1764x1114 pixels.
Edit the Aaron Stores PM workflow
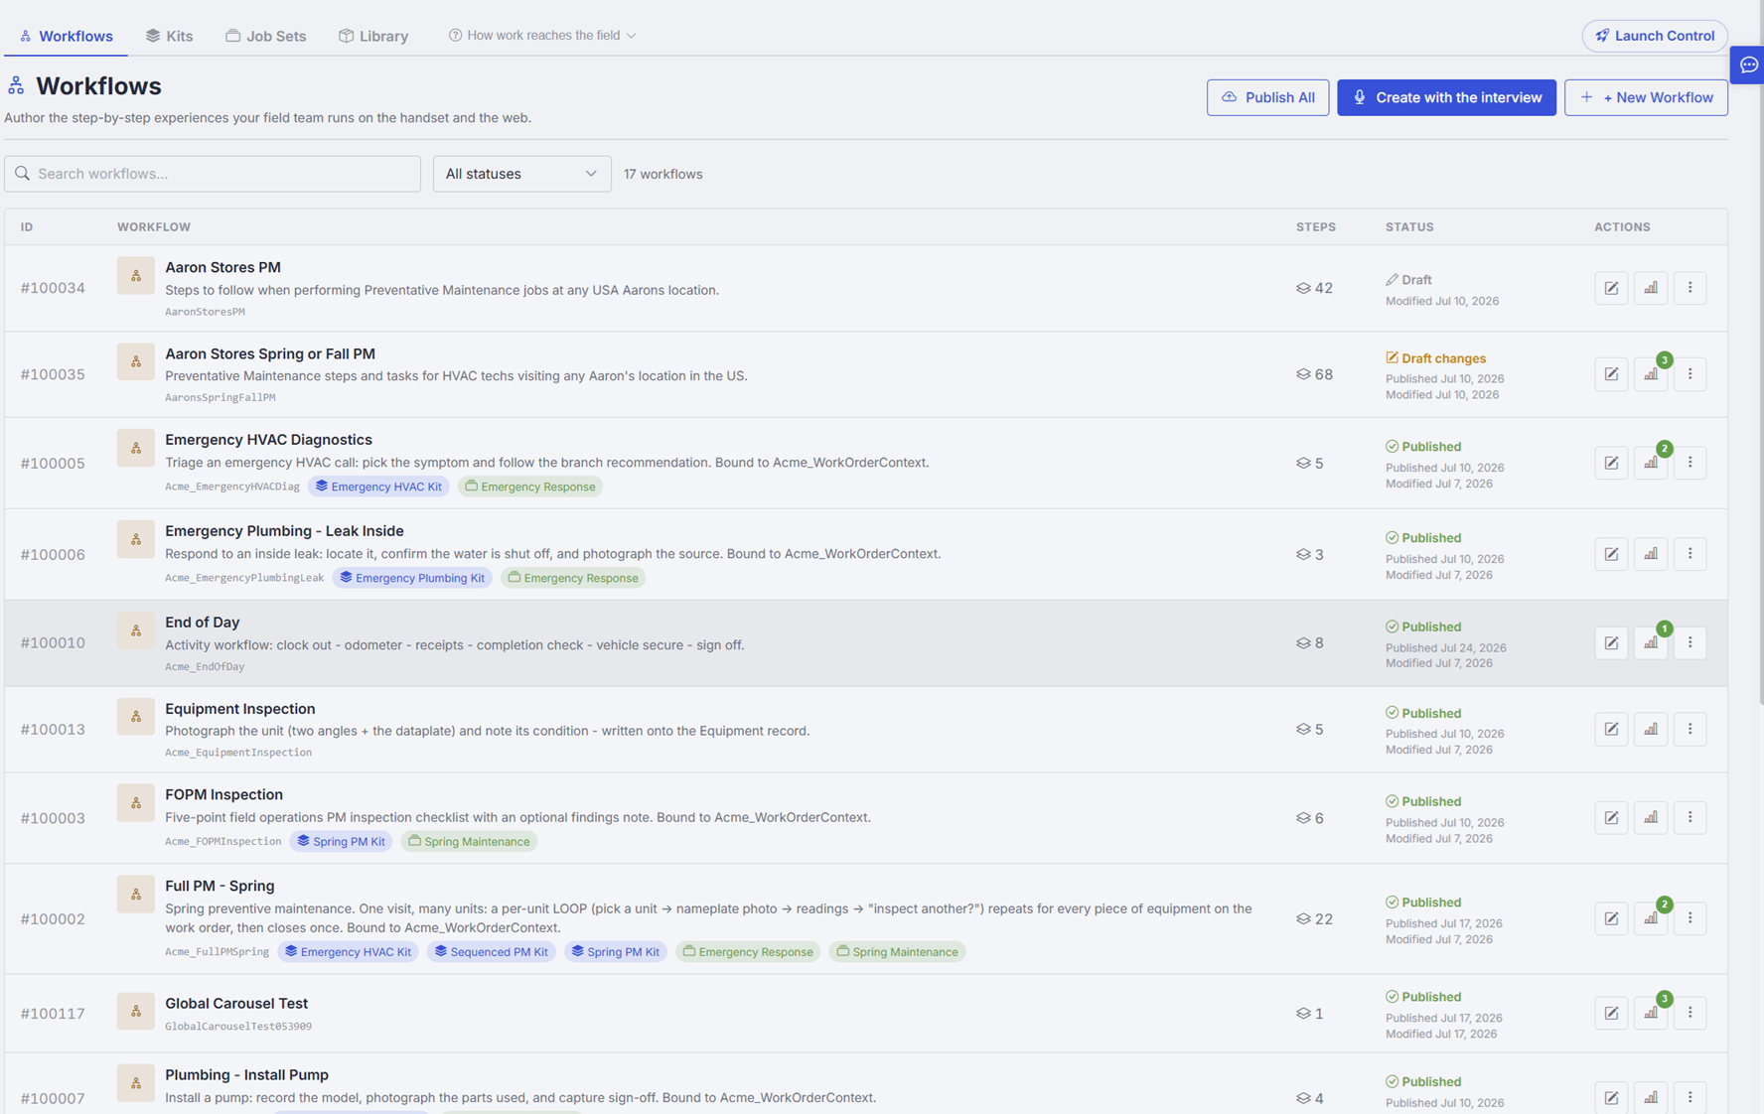click(x=1611, y=288)
